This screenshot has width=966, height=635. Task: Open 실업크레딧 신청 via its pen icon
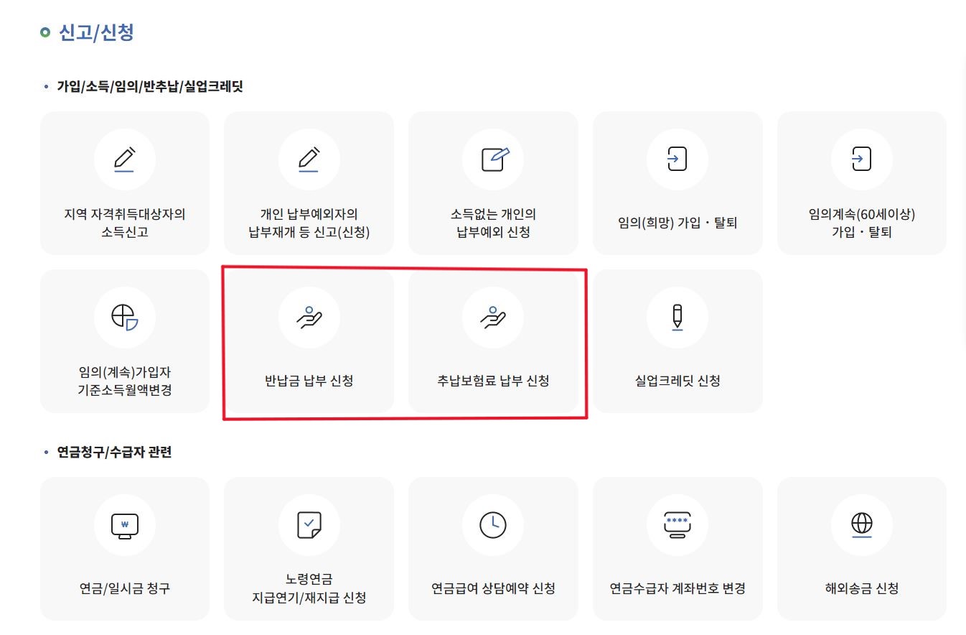(x=677, y=317)
